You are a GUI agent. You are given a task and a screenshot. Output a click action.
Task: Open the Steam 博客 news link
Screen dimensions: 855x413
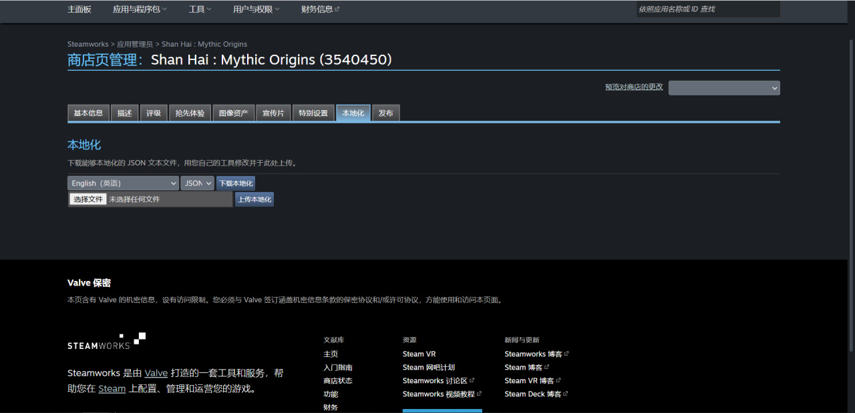point(527,367)
